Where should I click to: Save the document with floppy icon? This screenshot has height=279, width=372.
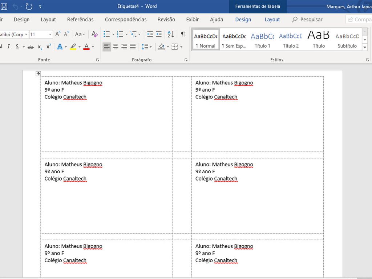click(x=4, y=7)
